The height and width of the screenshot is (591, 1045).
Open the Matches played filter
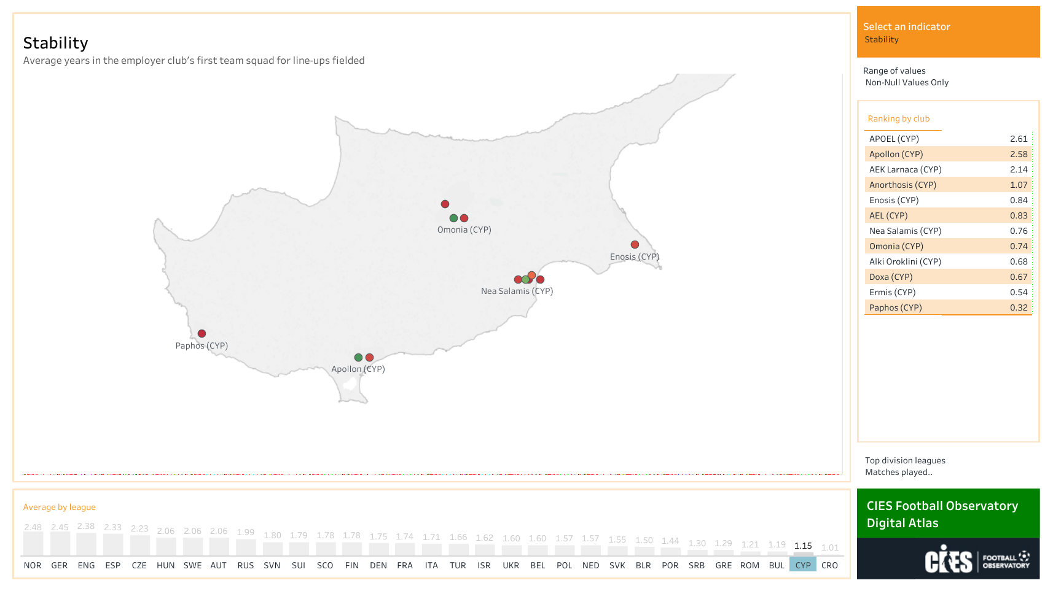tap(898, 472)
